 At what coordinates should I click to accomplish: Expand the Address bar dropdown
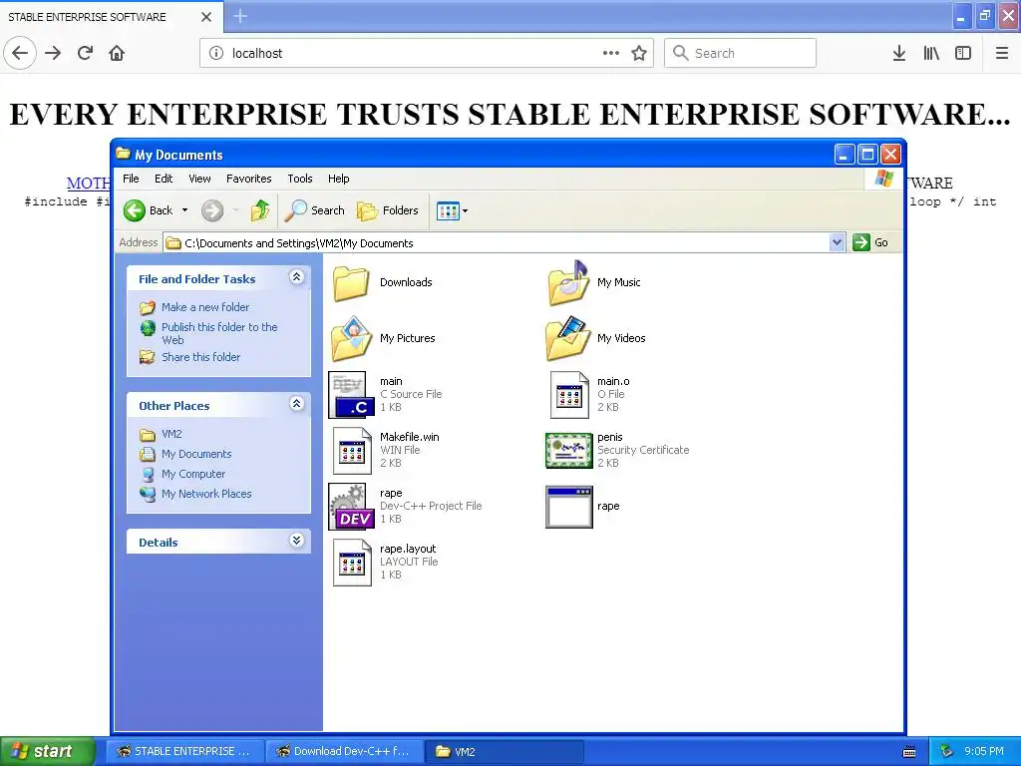point(837,243)
